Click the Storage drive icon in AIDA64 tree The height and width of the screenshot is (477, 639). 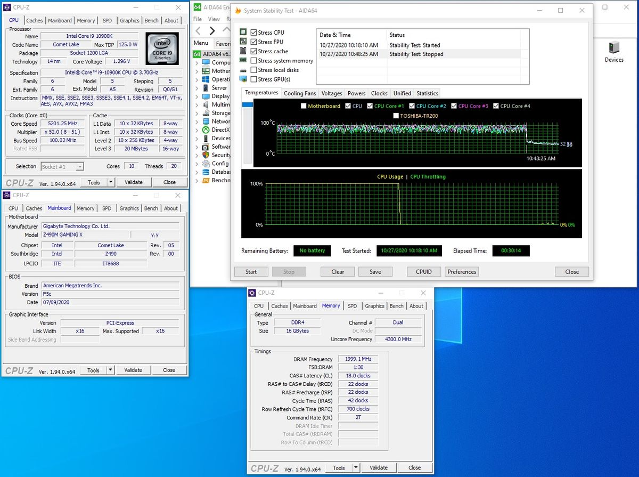click(206, 113)
